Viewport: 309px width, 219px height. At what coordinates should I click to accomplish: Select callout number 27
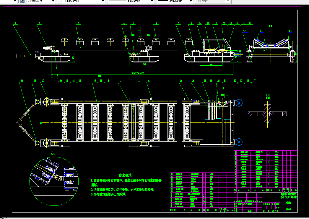(x=43, y=81)
